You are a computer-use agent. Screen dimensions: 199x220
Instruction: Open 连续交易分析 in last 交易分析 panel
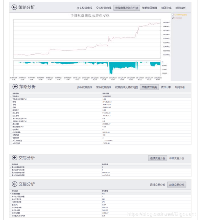coord(158,185)
